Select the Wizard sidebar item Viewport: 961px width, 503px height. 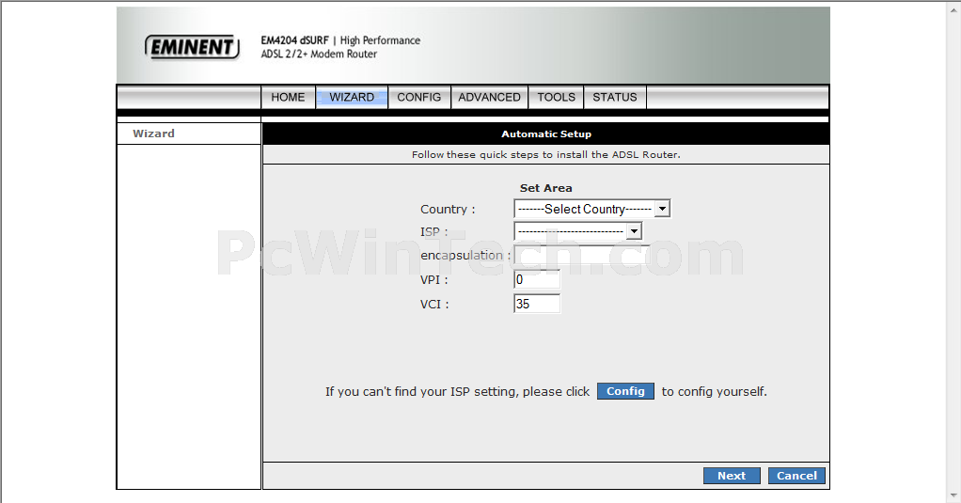154,134
